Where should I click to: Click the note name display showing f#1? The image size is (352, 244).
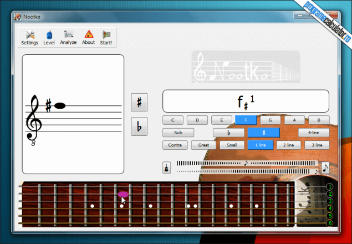246,101
